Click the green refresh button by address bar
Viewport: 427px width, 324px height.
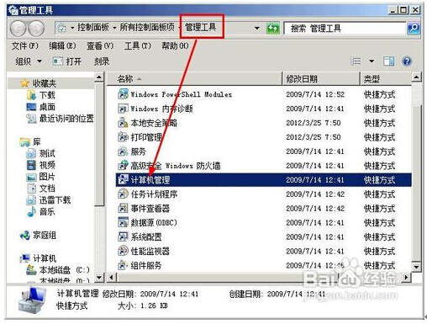(273, 29)
